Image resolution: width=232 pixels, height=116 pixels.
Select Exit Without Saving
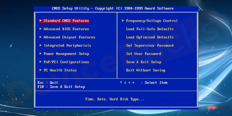146,70
